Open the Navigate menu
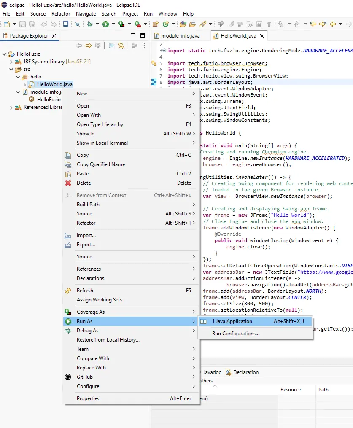This screenshot has height=428, width=353. pos(86,13)
